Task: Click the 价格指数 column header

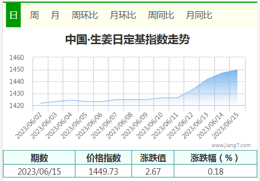Action: coord(103,157)
